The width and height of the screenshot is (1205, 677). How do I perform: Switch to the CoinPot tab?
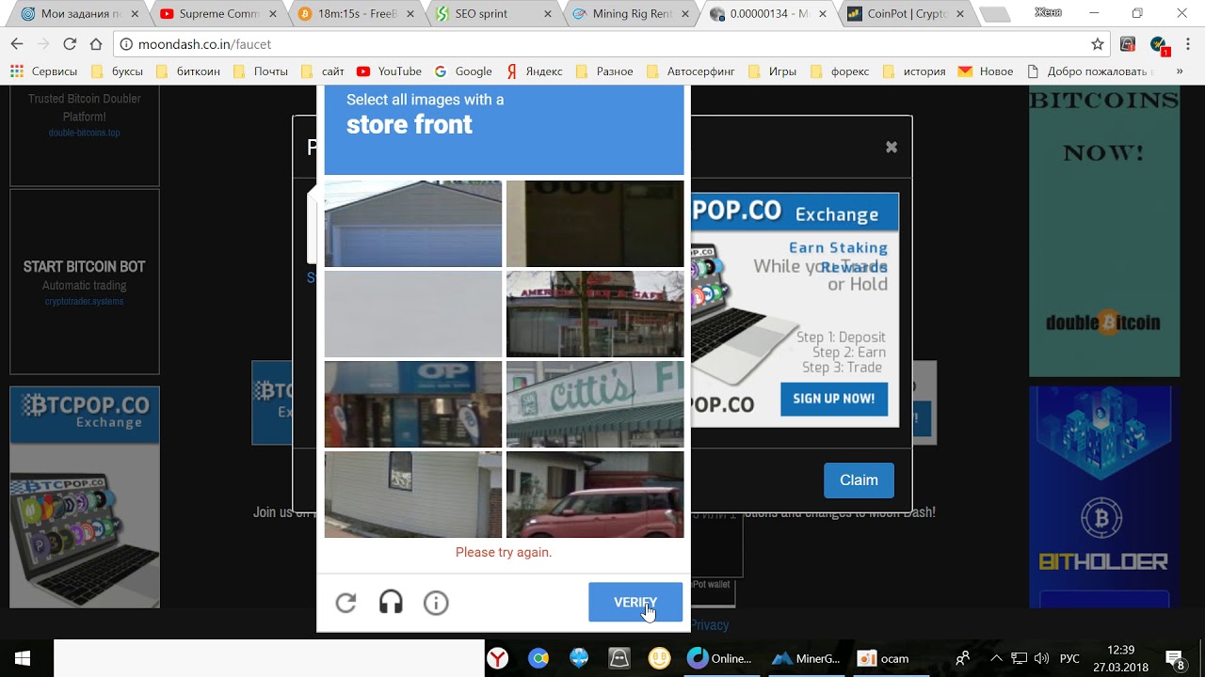905,14
